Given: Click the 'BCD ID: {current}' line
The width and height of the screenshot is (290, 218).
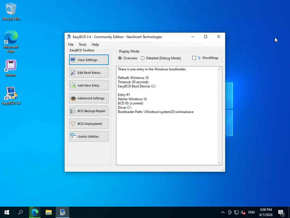Looking at the screenshot, I should (x=130, y=103).
